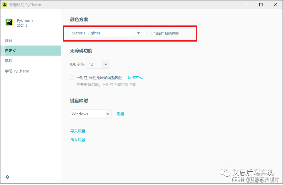Toggle the 针对红-绿色觉缺陷调整颜色 checkbox
This screenshot has width=283, height=185.
tap(72, 78)
